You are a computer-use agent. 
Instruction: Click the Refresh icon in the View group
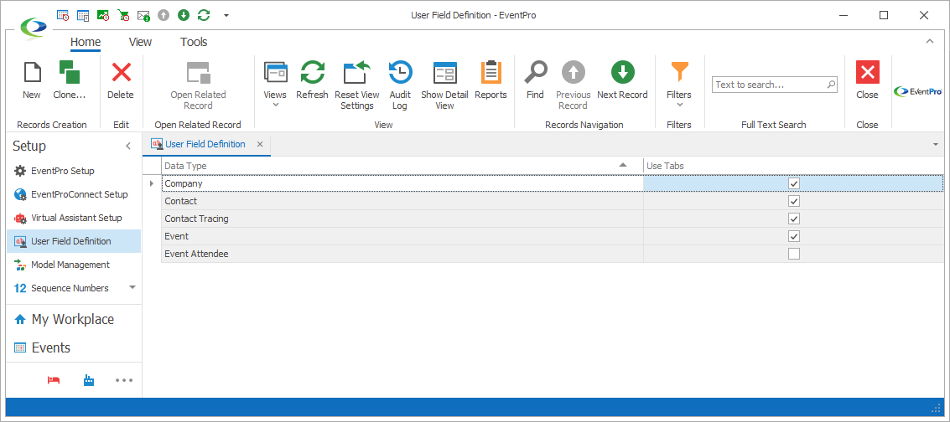click(x=312, y=73)
